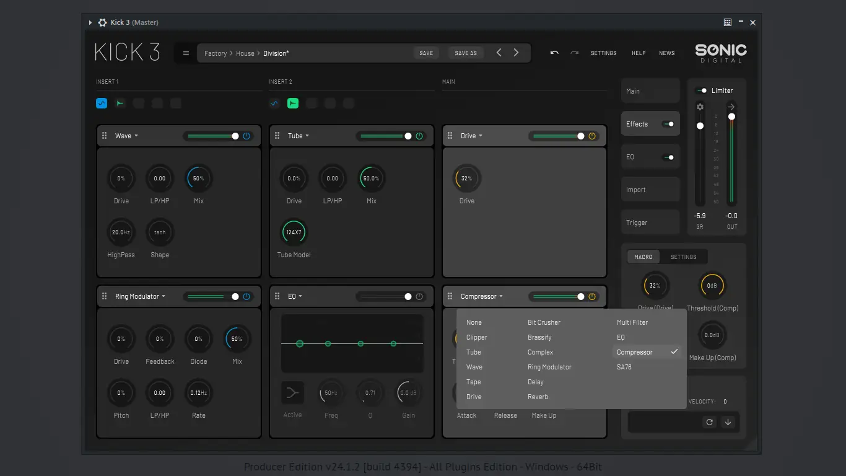Click the redo arrow icon
Image resolution: width=846 pixels, height=476 pixels.
[574, 53]
